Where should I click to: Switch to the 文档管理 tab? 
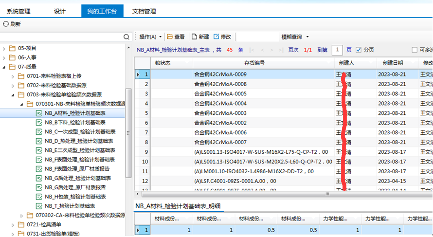click(144, 11)
